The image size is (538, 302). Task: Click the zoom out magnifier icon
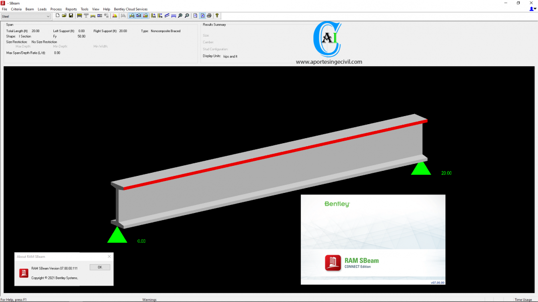click(x=187, y=16)
